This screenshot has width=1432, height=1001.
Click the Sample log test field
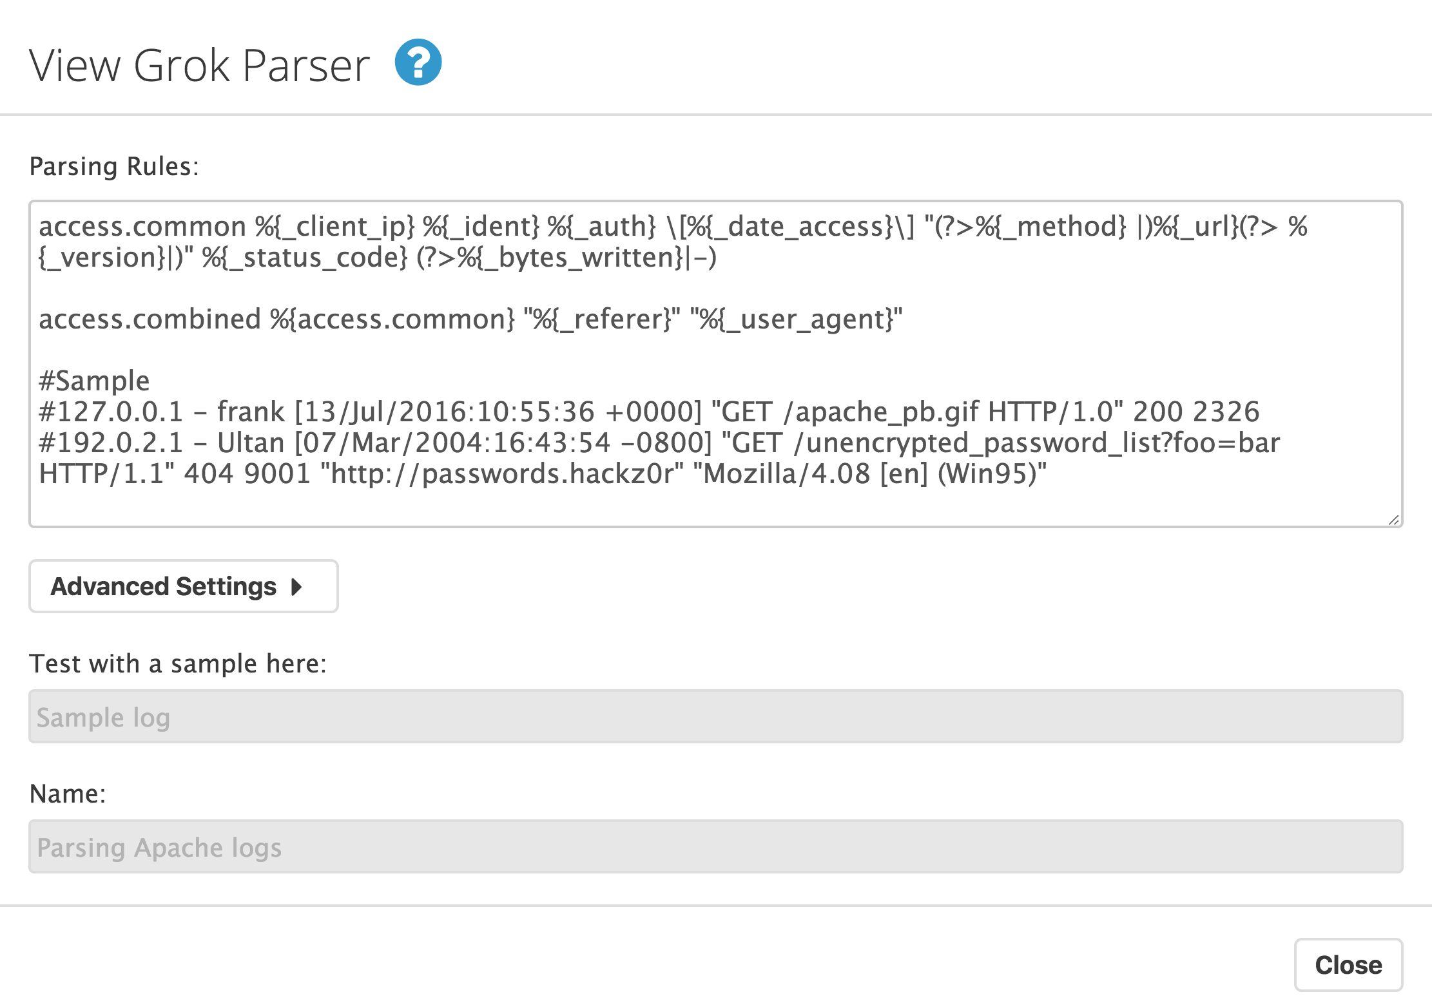pyautogui.click(x=709, y=717)
